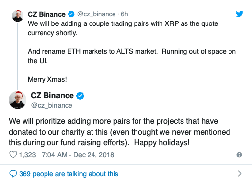Click the 'Merry Xmas!' line in parent tweet

[47, 79]
